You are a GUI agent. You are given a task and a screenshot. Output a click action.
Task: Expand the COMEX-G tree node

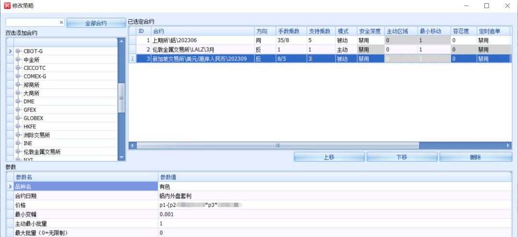coord(18,77)
